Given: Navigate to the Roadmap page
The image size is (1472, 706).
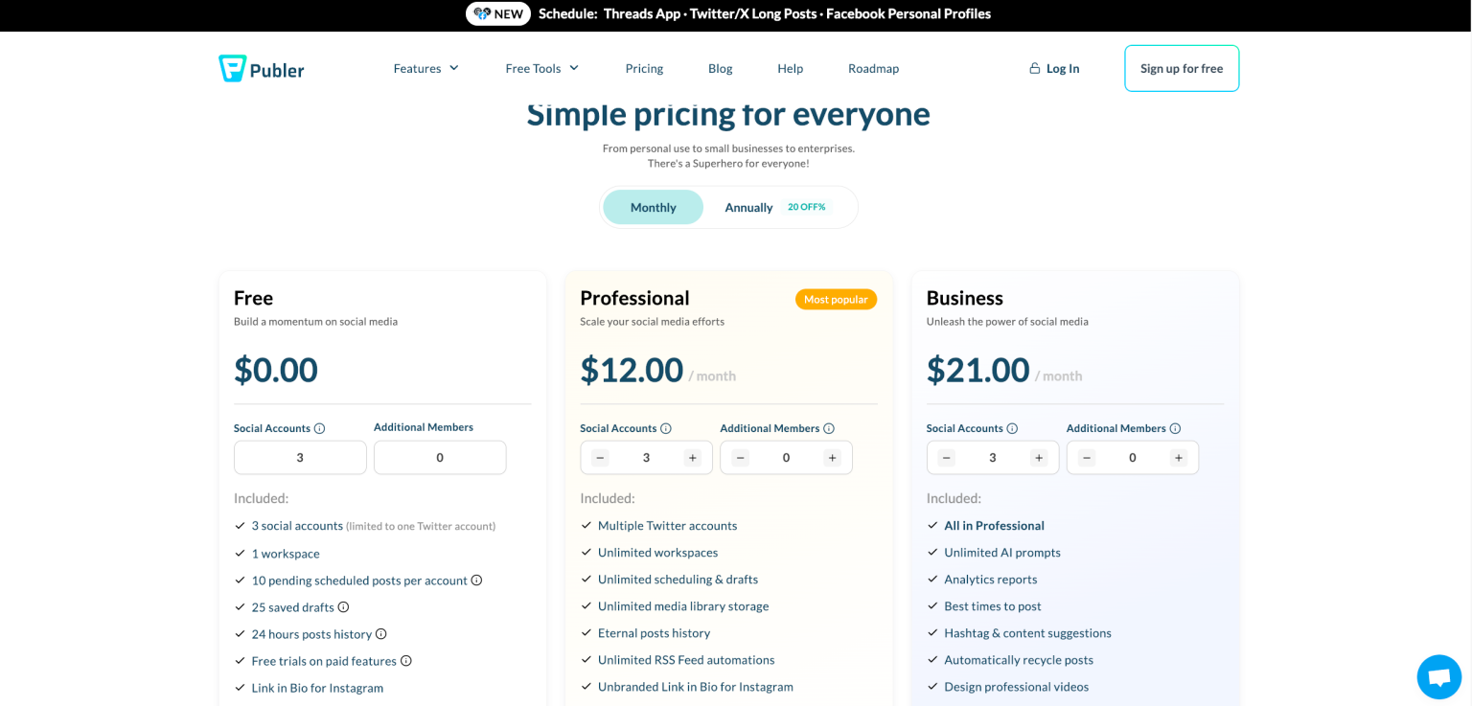Looking at the screenshot, I should point(873,68).
